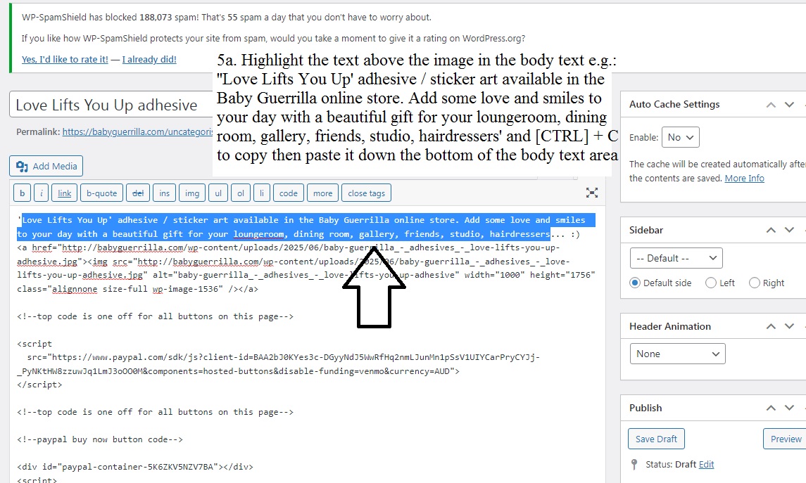The height and width of the screenshot is (483, 806).
Task: Open the Auto Cache Enable dropdown
Action: (681, 137)
